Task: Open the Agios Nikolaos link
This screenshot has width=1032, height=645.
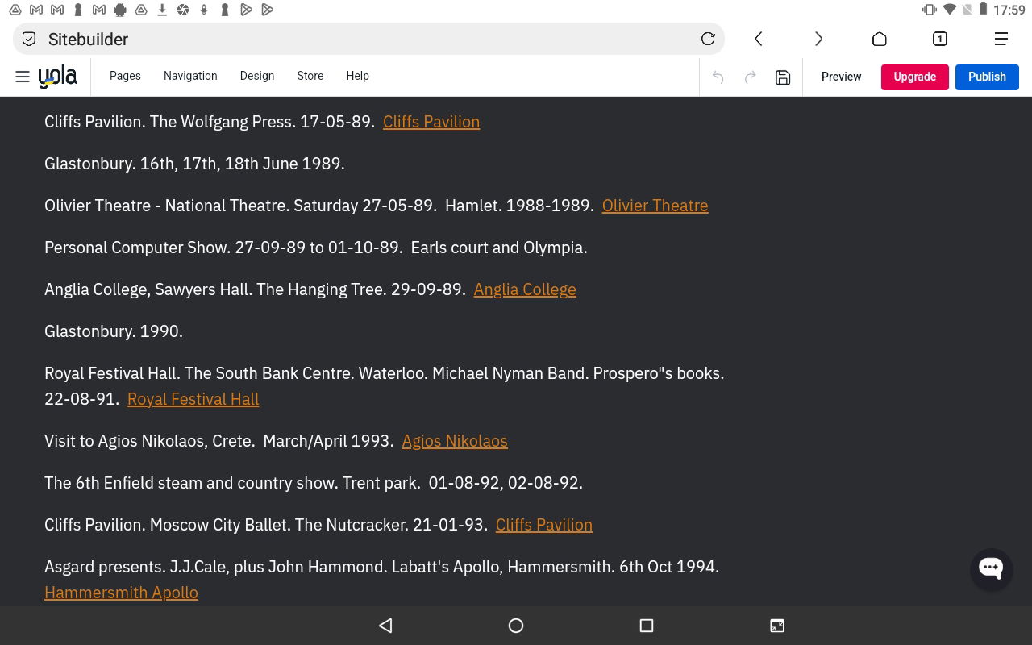Action: pyautogui.click(x=455, y=441)
